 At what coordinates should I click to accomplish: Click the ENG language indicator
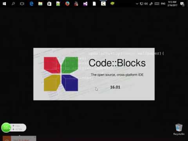tap(163, 4)
